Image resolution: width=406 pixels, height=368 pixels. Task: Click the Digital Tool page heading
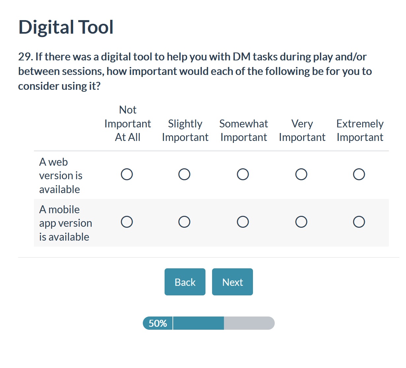click(x=66, y=27)
